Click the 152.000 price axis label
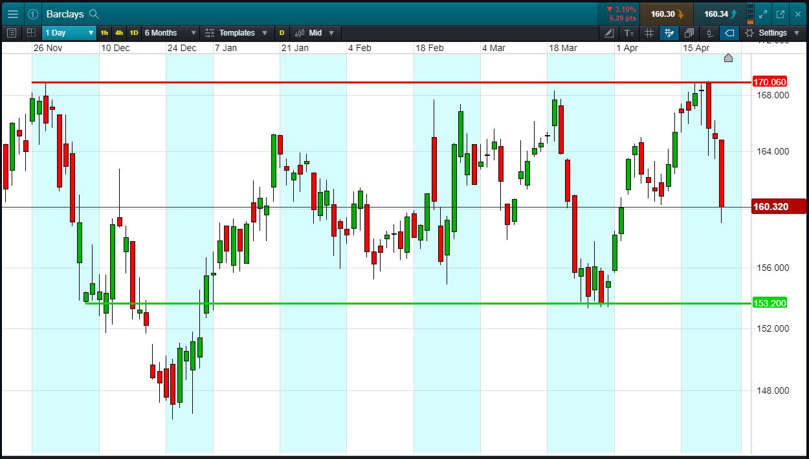This screenshot has width=809, height=459. pos(773,328)
